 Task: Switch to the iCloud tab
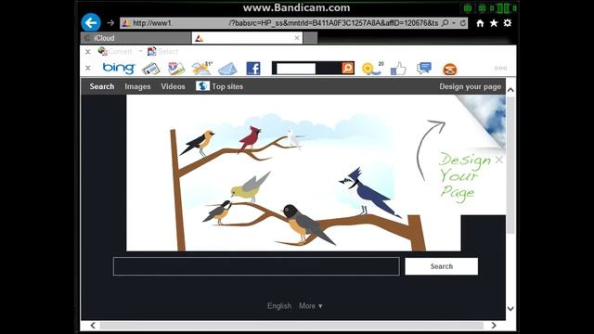click(136, 38)
